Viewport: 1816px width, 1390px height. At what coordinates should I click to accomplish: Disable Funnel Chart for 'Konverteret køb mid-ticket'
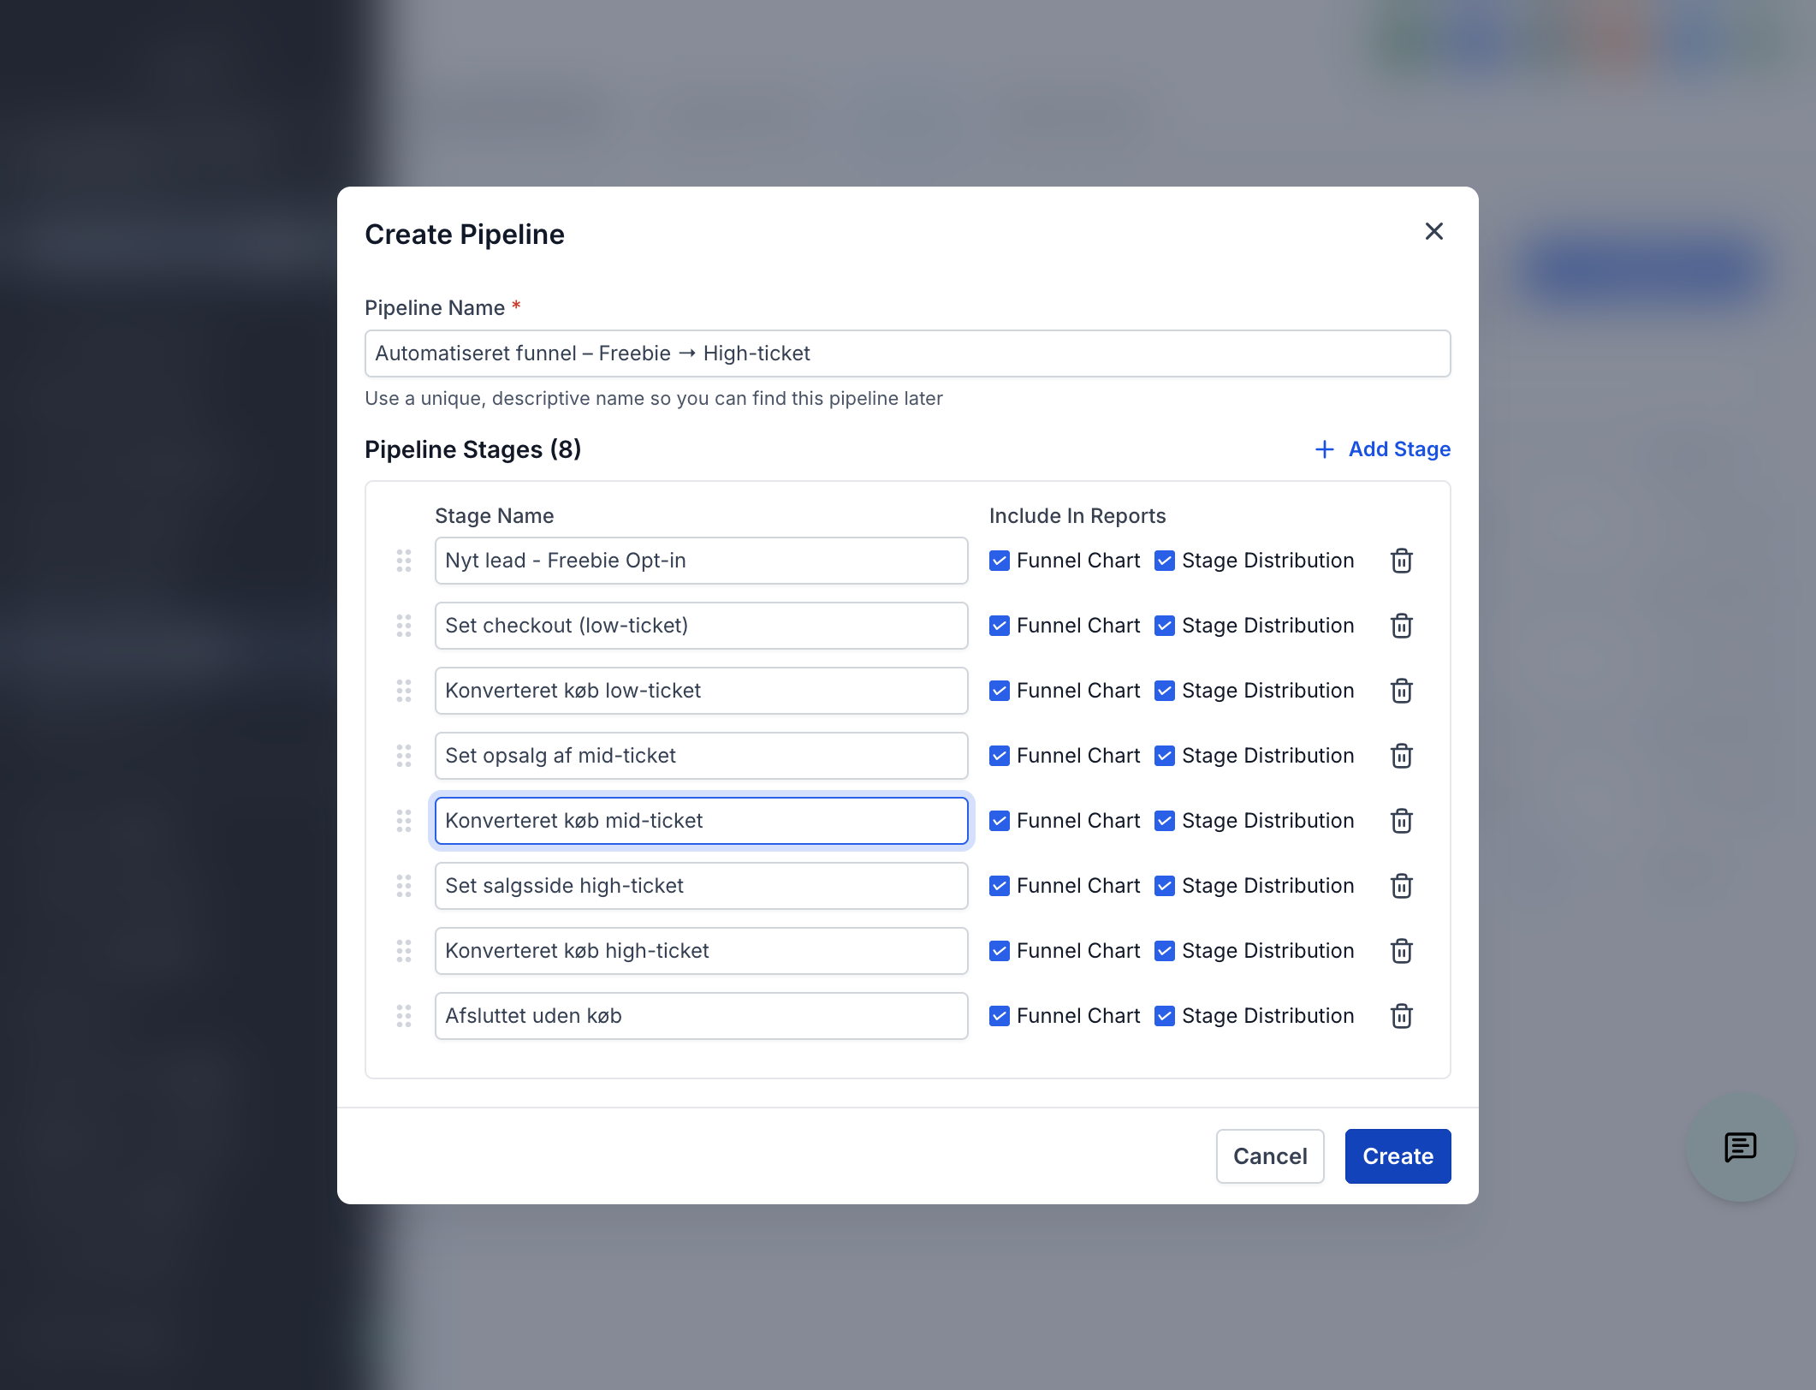[999, 821]
